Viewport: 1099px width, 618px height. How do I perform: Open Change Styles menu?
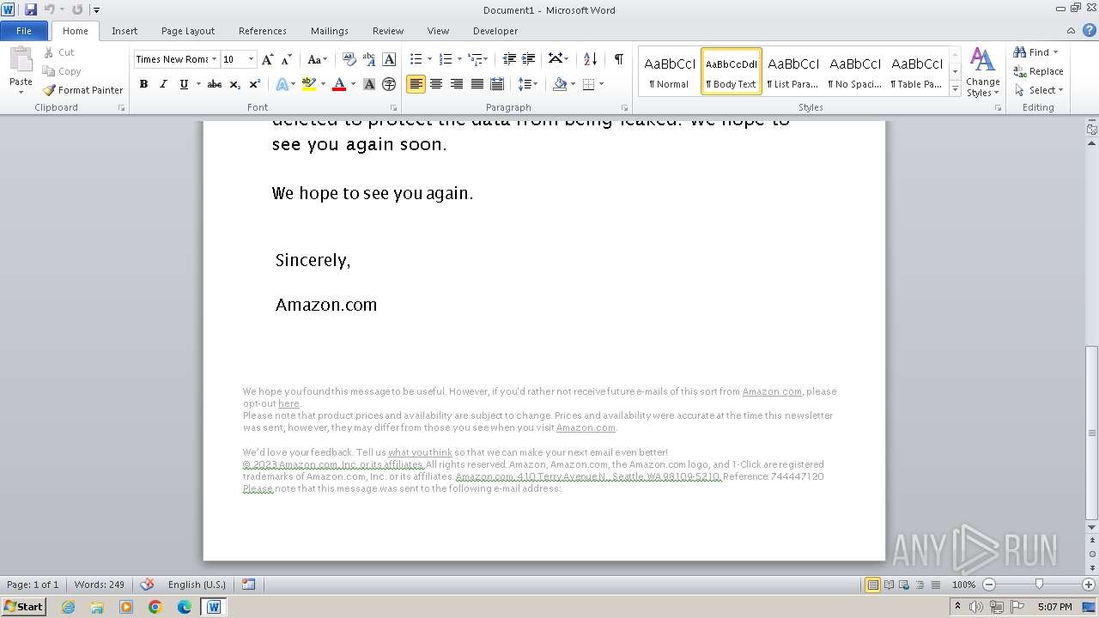(x=982, y=73)
